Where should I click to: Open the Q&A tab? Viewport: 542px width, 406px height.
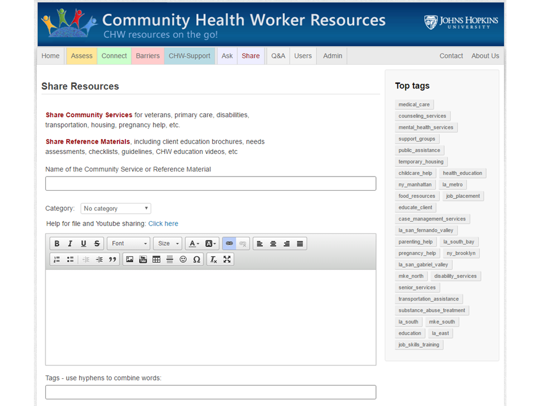pos(278,56)
